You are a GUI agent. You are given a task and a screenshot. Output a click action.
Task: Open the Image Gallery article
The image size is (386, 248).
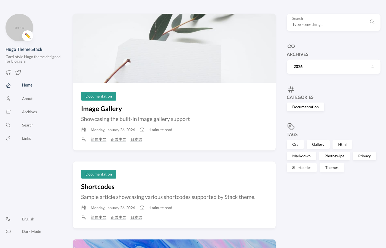click(x=101, y=108)
